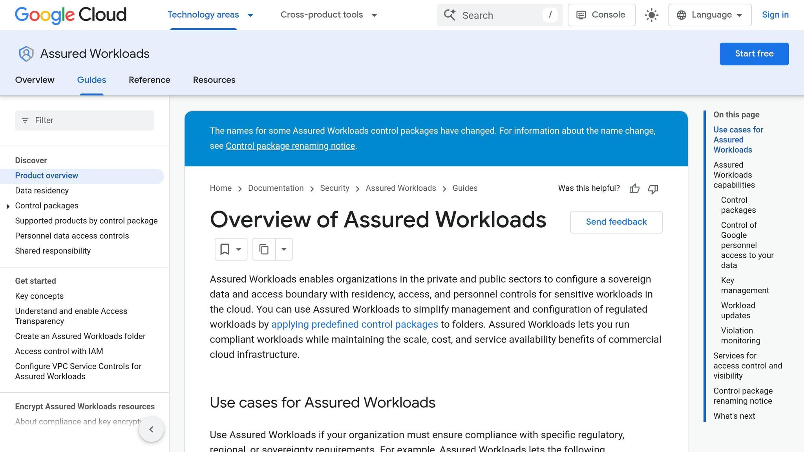
Task: Click the Start free button
Action: coord(754,54)
